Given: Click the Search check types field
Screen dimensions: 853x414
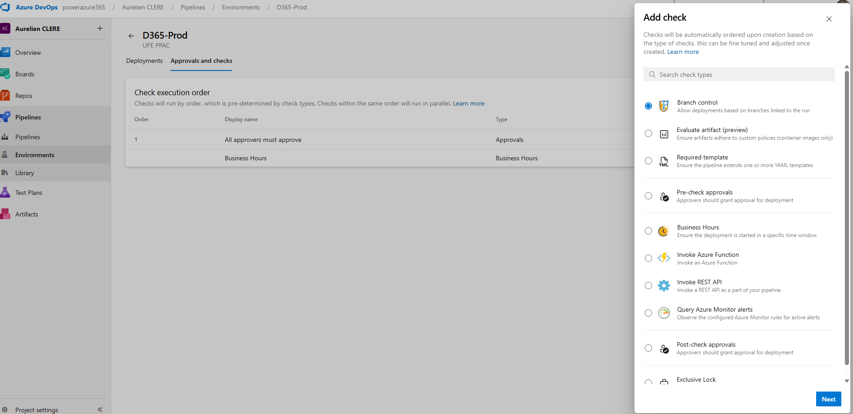Looking at the screenshot, I should click(739, 75).
